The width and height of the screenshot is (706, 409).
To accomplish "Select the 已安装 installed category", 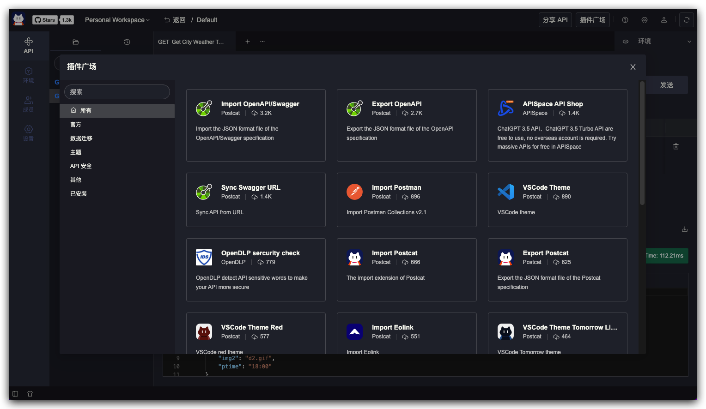I will click(79, 194).
